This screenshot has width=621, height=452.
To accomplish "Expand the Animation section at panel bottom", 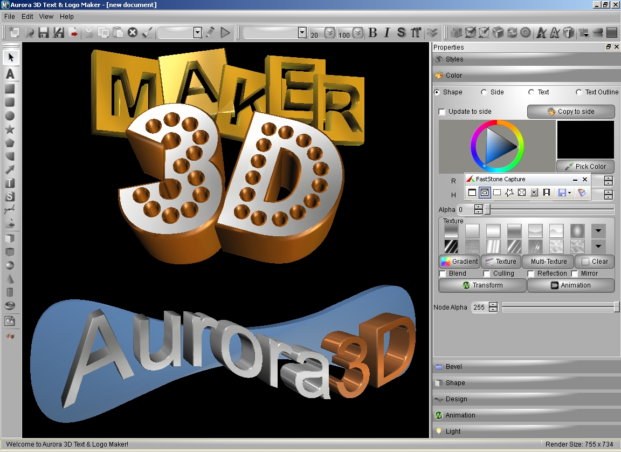I will coord(526,415).
